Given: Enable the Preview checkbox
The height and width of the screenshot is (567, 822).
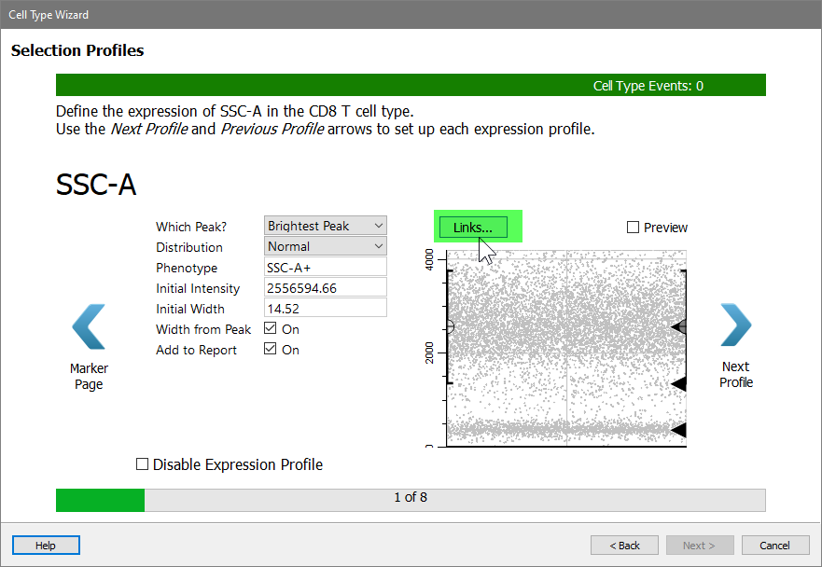Looking at the screenshot, I should [634, 228].
